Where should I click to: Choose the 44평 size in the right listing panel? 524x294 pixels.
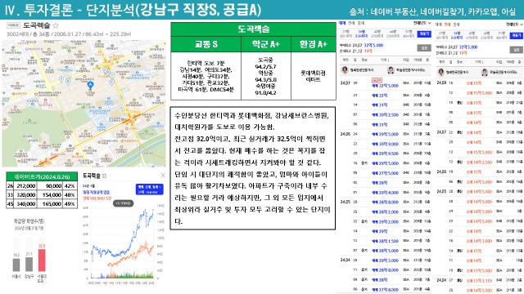pos(487,36)
